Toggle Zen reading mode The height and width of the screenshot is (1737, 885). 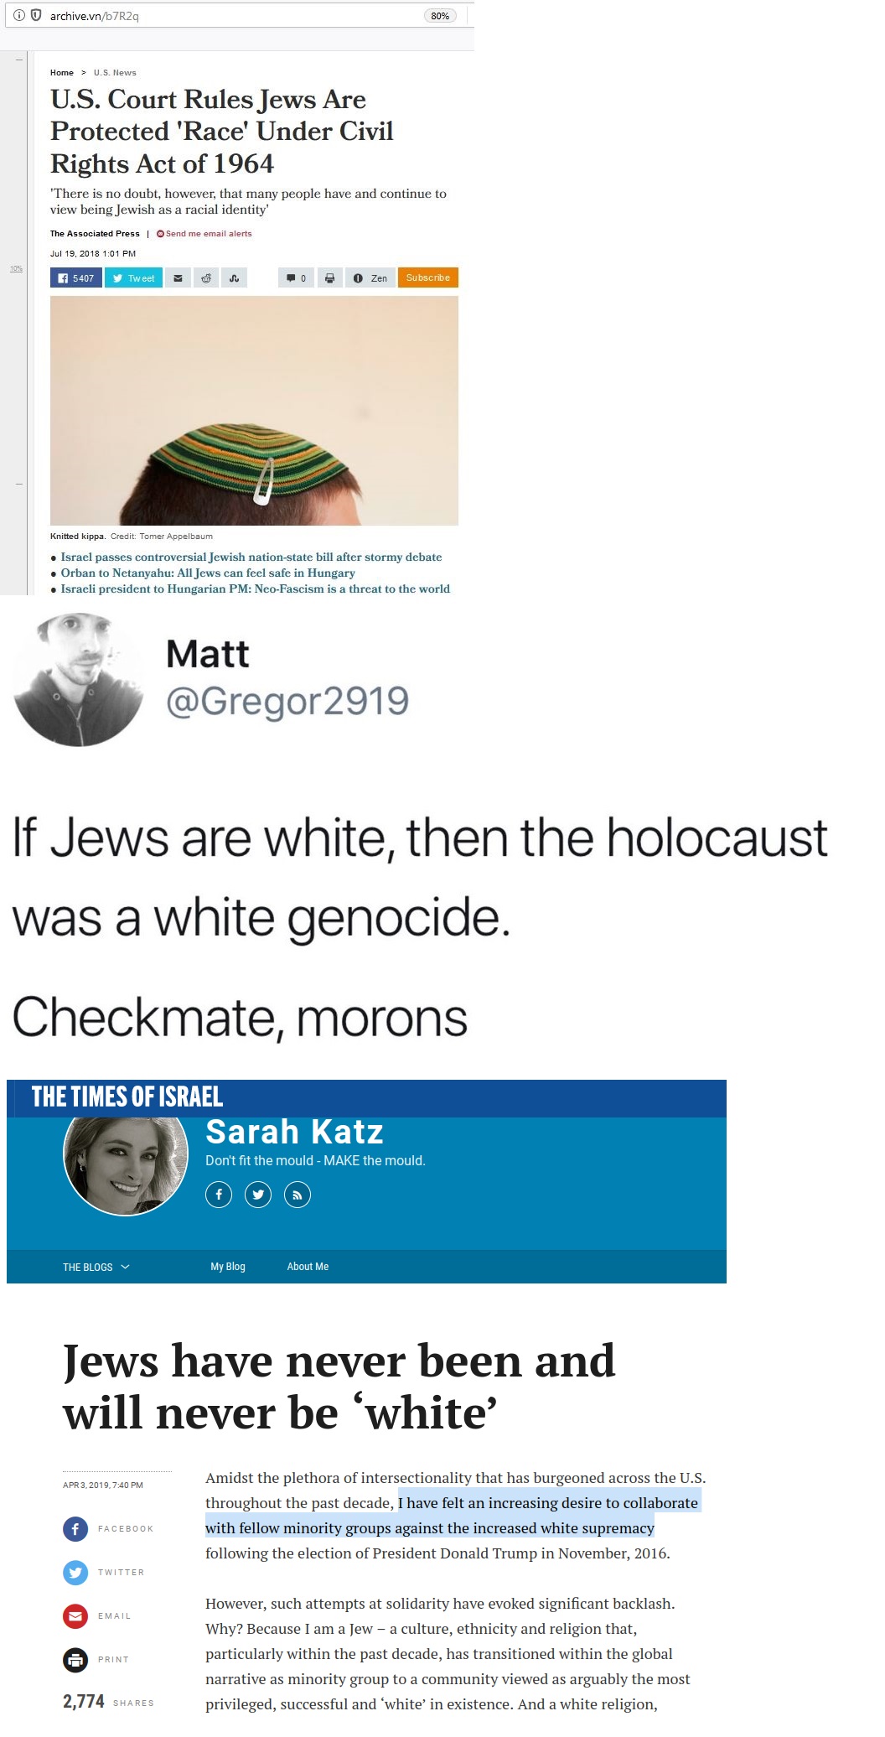(370, 278)
